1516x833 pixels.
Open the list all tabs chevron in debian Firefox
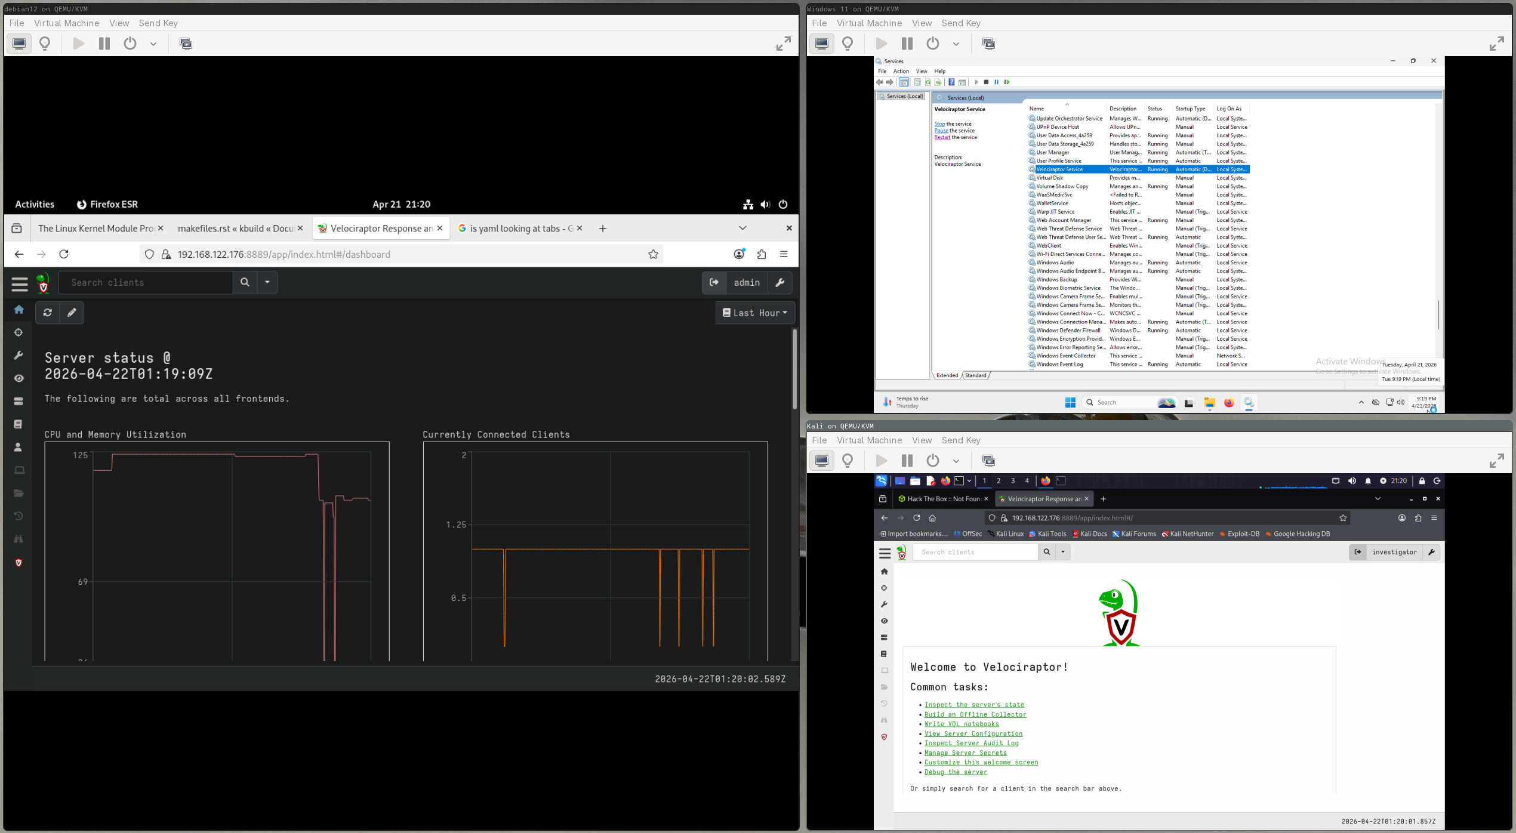click(742, 228)
